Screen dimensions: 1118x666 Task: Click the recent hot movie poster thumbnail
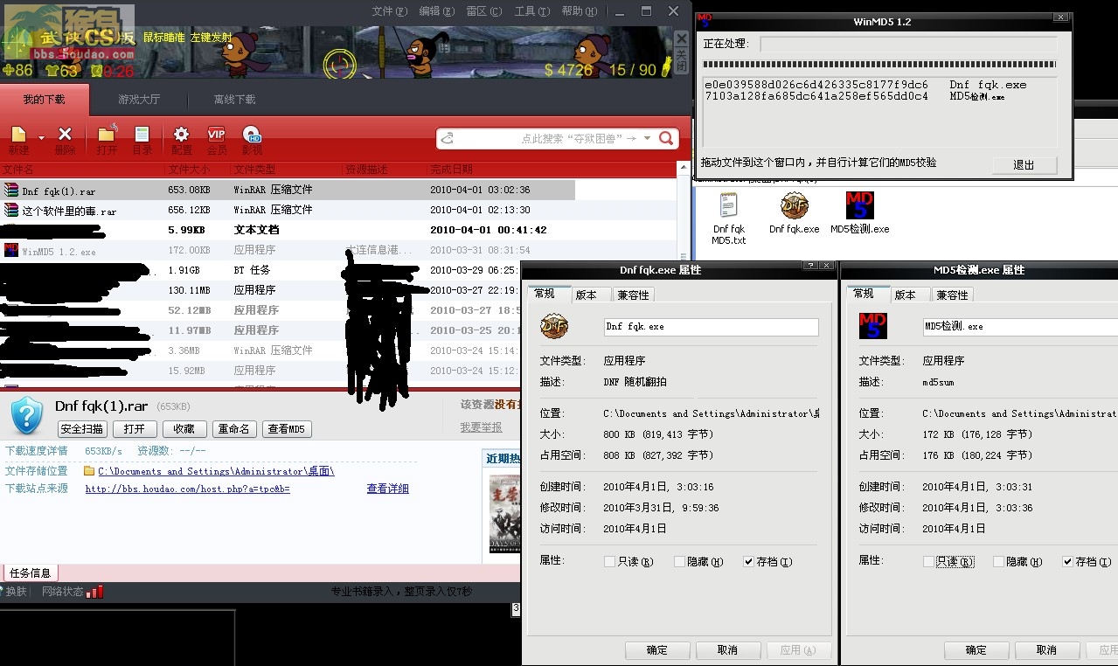tap(504, 514)
